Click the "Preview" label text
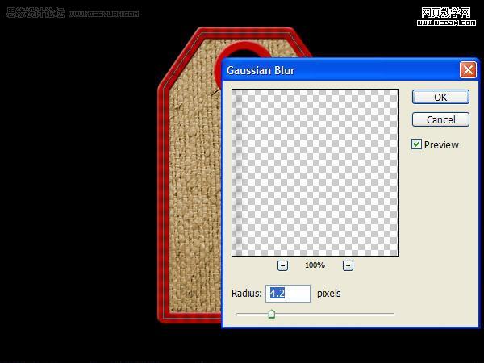The width and height of the screenshot is (484, 363). pos(441,145)
